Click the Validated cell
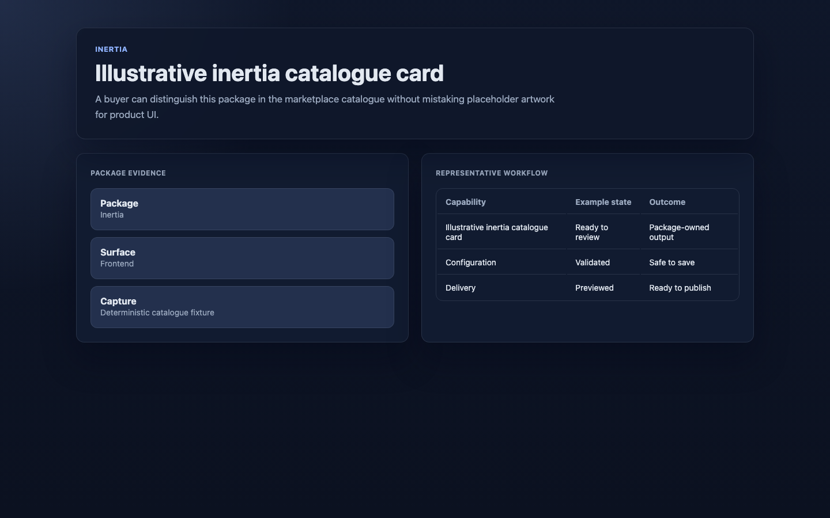Viewport: 830px width, 518px height. 603,262
